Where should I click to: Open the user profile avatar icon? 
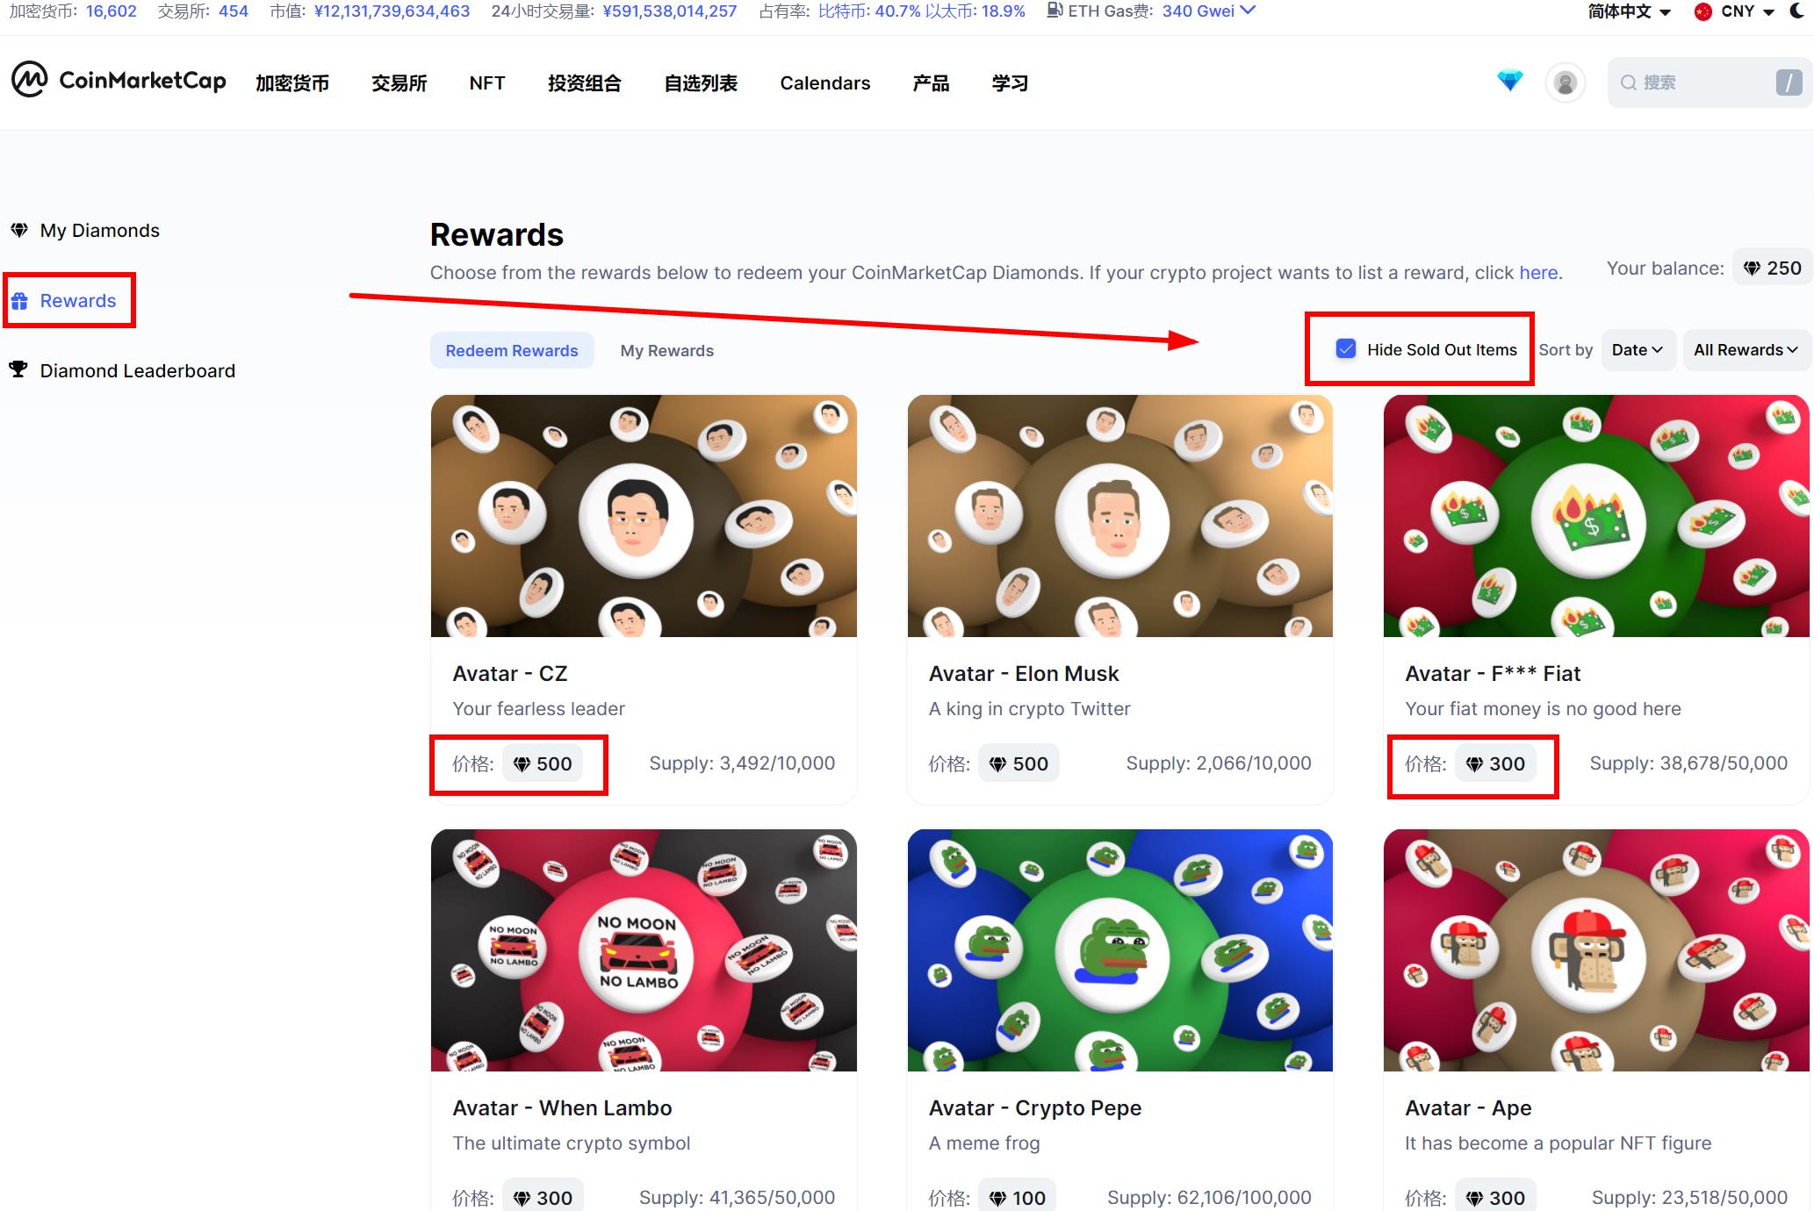[1565, 82]
